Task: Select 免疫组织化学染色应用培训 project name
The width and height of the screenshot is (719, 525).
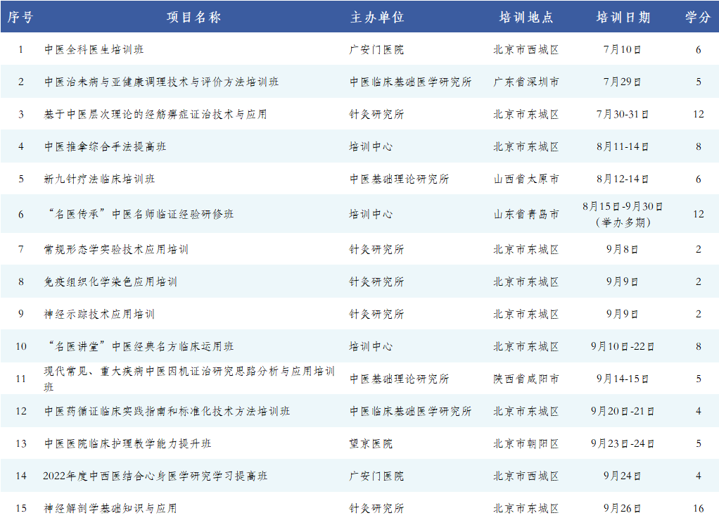Action: point(110,282)
